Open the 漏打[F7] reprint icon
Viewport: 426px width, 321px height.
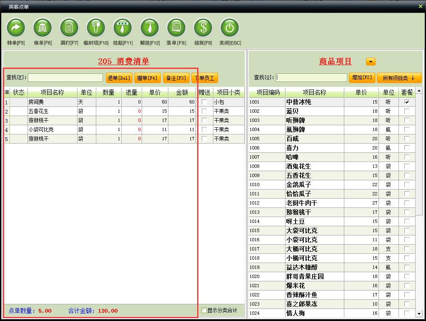click(x=69, y=28)
